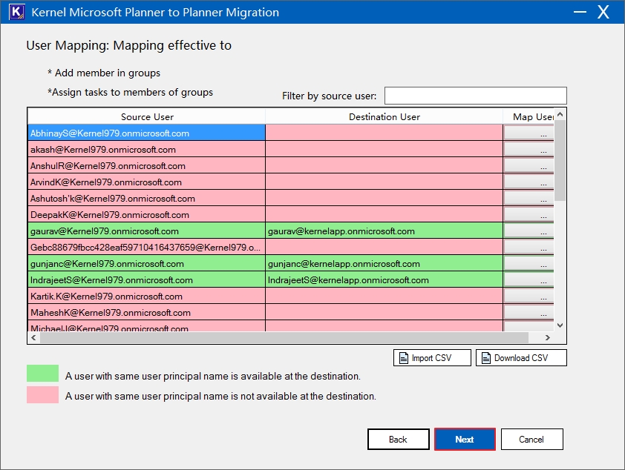Click horizontal scrollbar right arrow
The height and width of the screenshot is (470, 625).
tap(548, 337)
